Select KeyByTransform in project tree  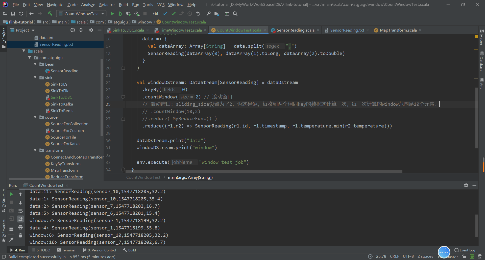click(65, 164)
